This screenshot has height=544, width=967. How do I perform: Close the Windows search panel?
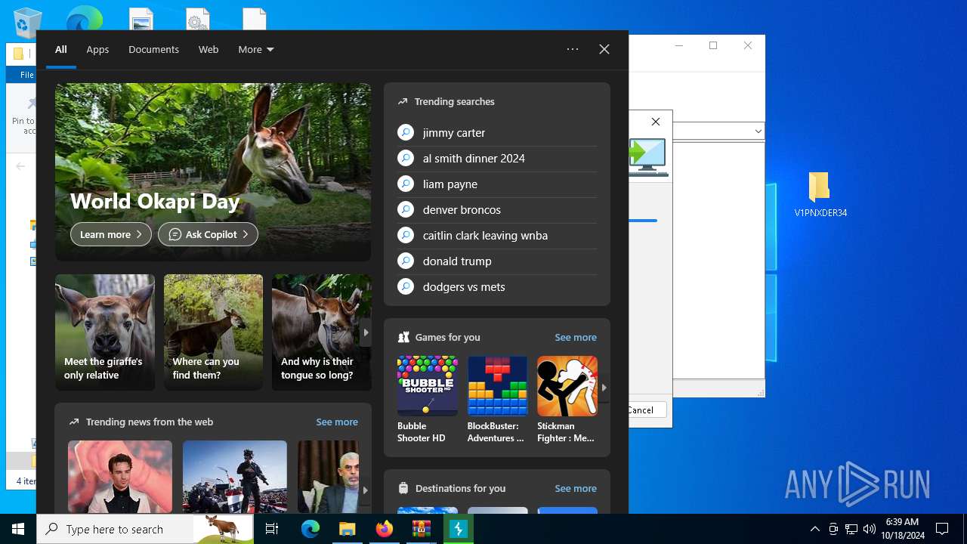(x=604, y=49)
